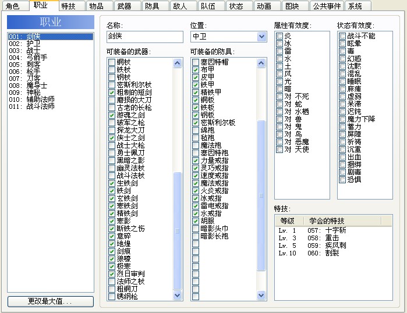Uncheck the 游魂之剑 weapon
The width and height of the screenshot is (407, 313).
(112, 115)
